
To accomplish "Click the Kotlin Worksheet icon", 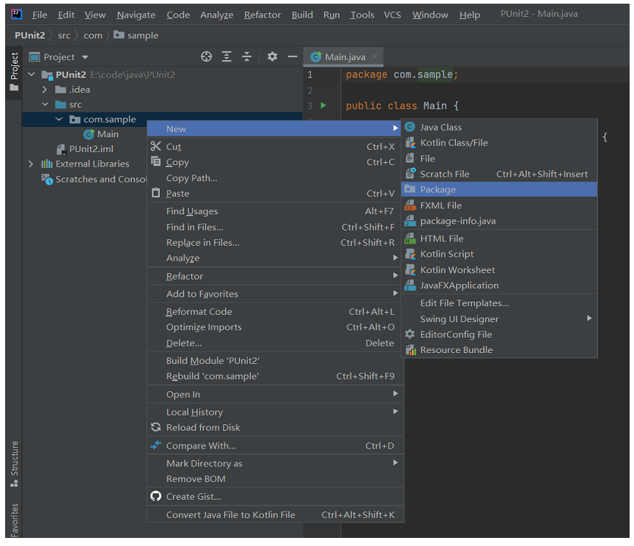I will [410, 269].
